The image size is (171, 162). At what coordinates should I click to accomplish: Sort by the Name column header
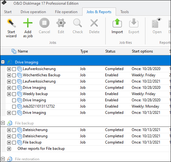23,51
